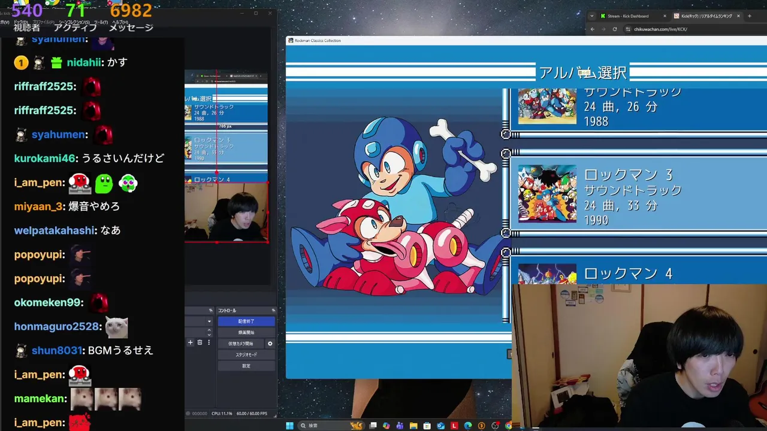The height and width of the screenshot is (431, 767).
Task: Open Microsoft Edge from the taskbar
Action: pyautogui.click(x=468, y=426)
